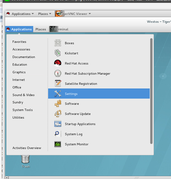171x179 pixels.
Task: Click 'System Monitor' text
Action: click(x=77, y=144)
